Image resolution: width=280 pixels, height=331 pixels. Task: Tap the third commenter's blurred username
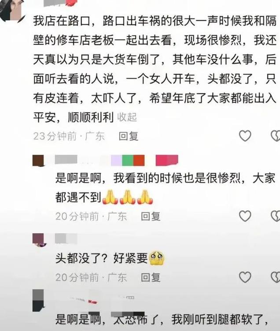tap(66, 239)
